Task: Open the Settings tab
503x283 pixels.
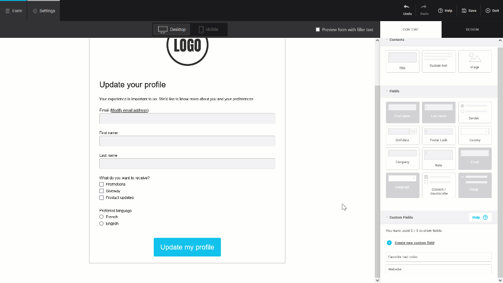Action: click(x=44, y=11)
